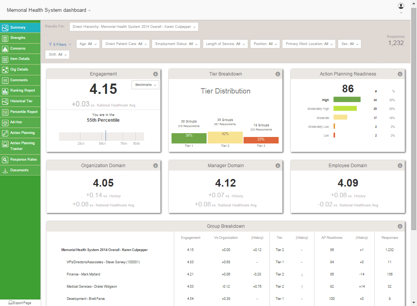This screenshot has width=417, height=306.
Task: Go to the Action Planning Tracker
Action: pos(19,146)
